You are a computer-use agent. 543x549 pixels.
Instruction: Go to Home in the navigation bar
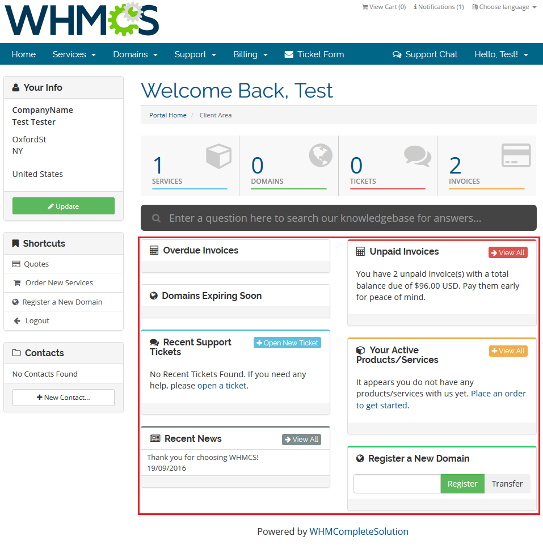pos(23,54)
